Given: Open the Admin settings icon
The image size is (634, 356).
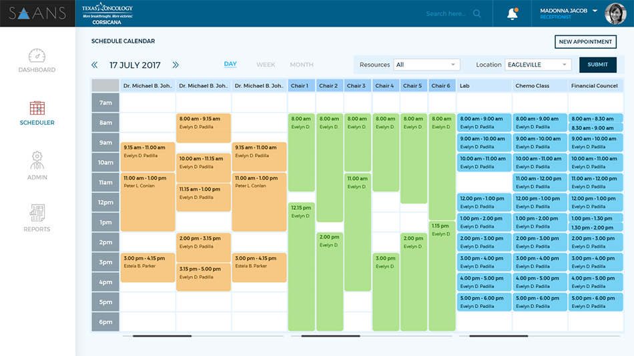Looking at the screenshot, I should 37,161.
